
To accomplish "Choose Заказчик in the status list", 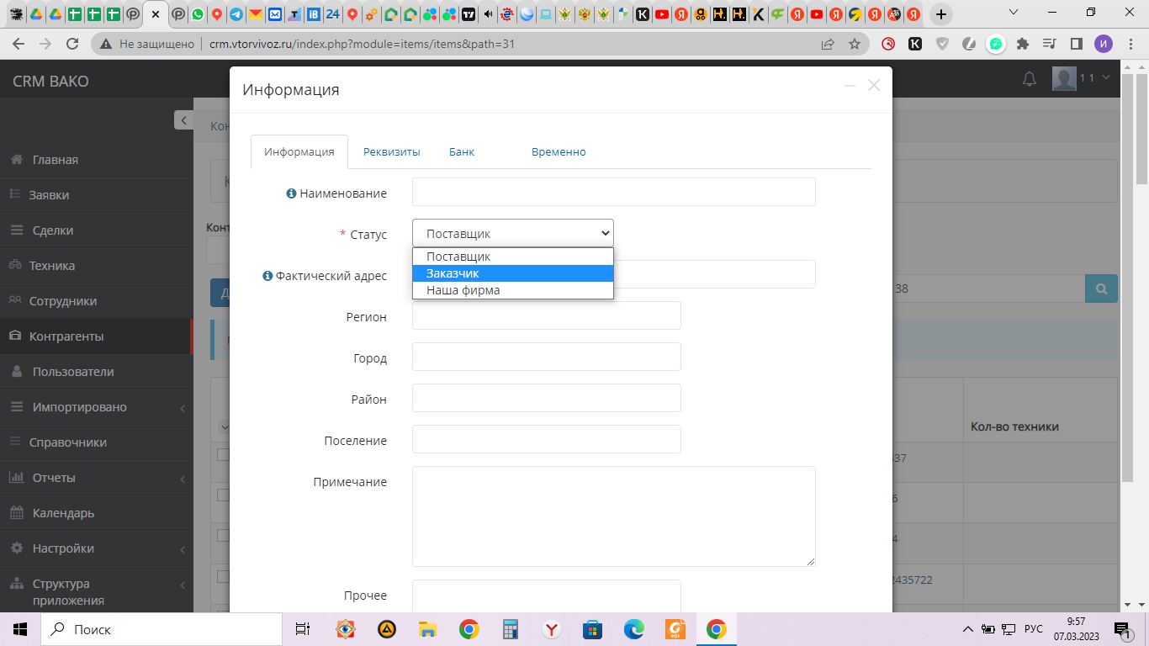I will click(513, 273).
